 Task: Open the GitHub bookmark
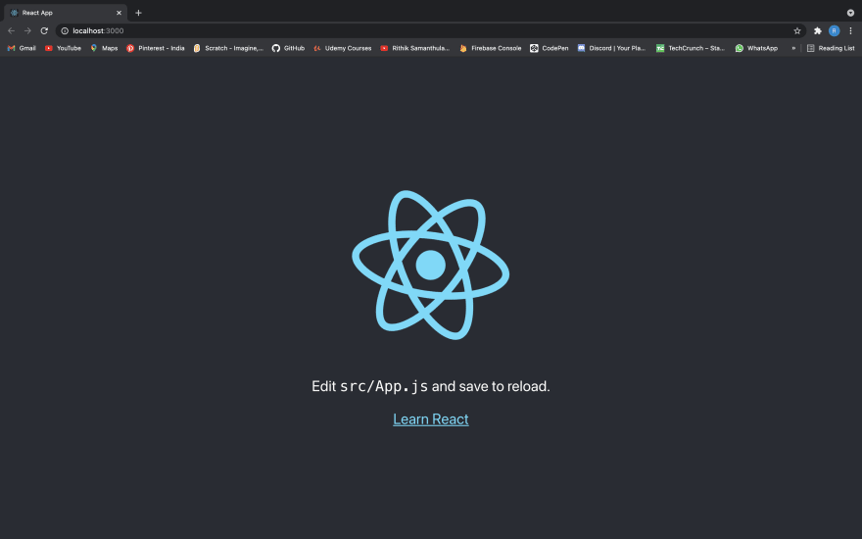pyautogui.click(x=288, y=48)
